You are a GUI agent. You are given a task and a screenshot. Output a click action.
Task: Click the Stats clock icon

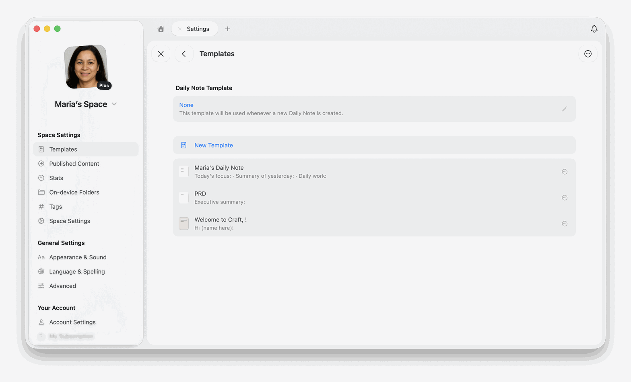[x=41, y=178]
